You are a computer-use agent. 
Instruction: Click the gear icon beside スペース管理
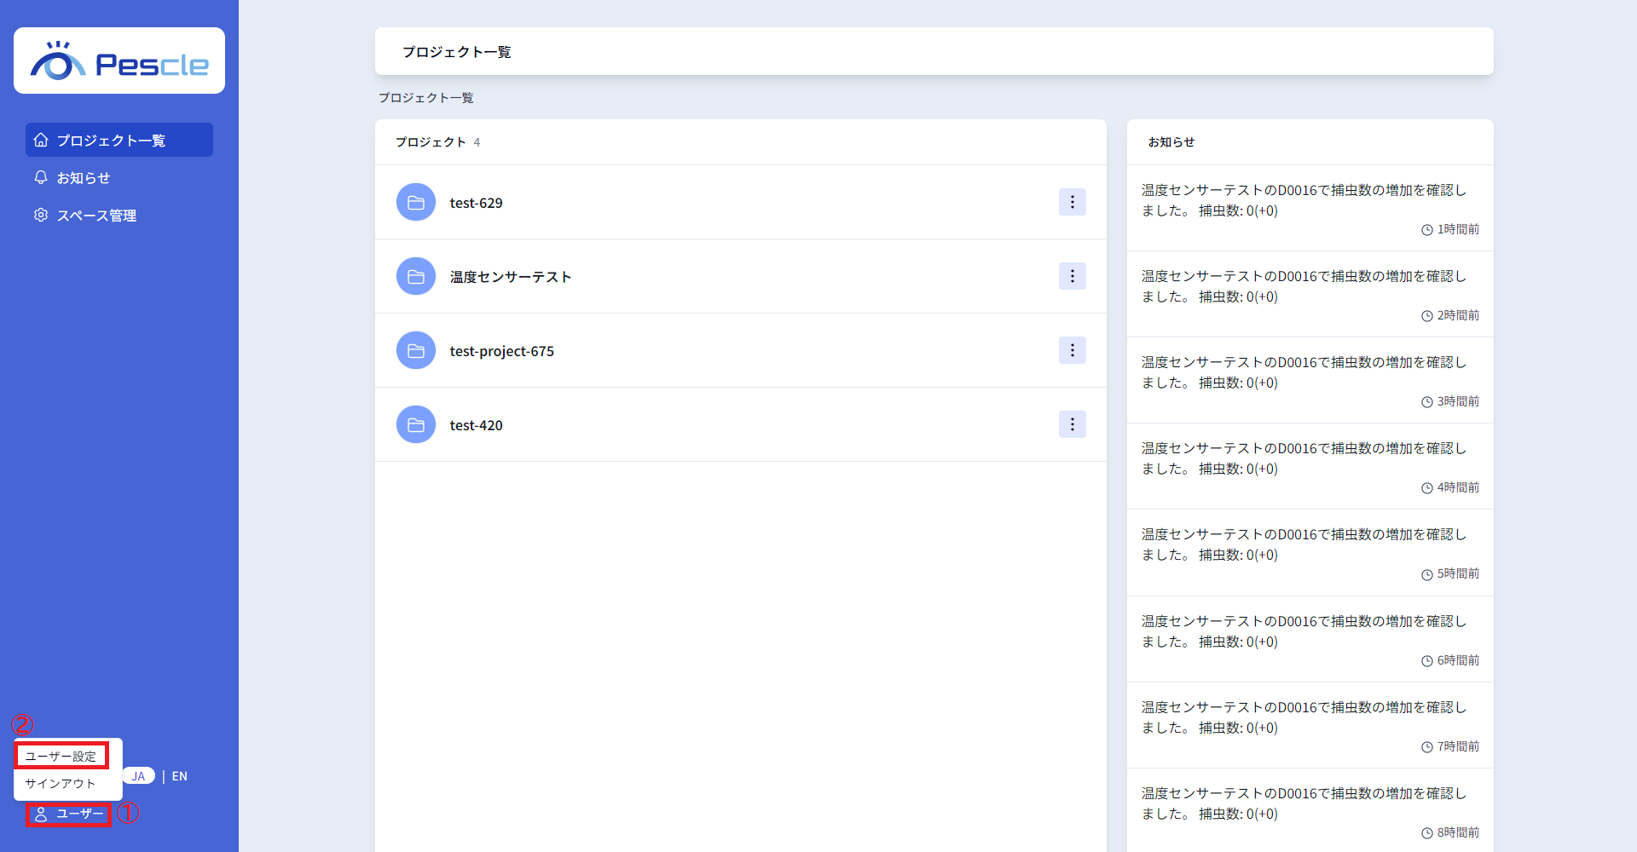[x=41, y=215]
